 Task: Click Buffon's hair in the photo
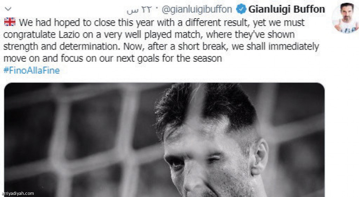206,105
